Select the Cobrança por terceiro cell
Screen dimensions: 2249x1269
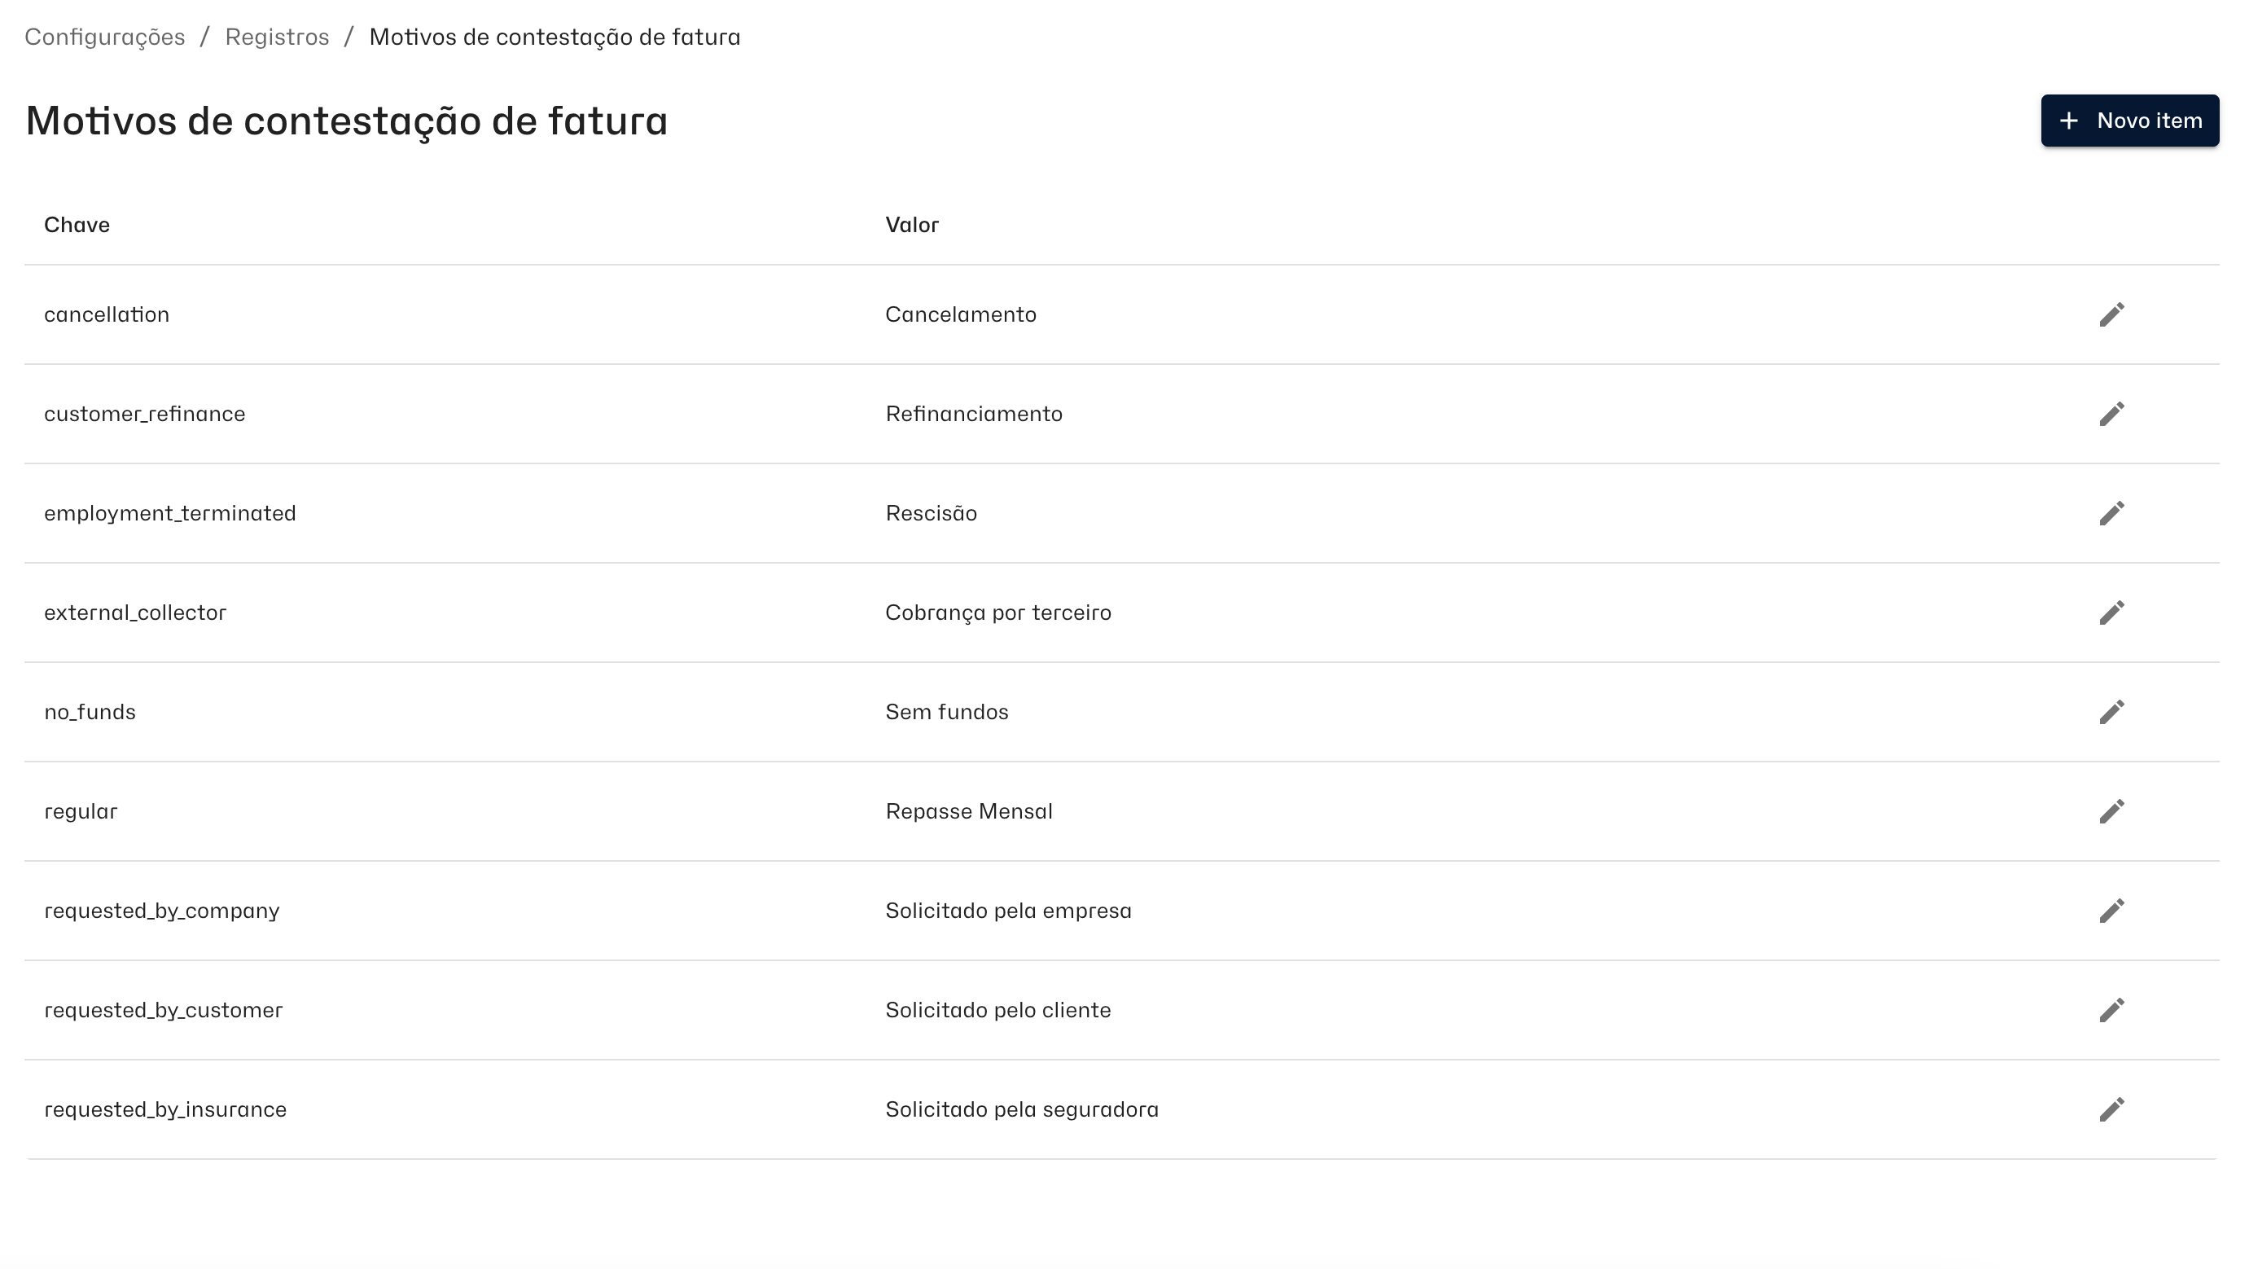998,613
